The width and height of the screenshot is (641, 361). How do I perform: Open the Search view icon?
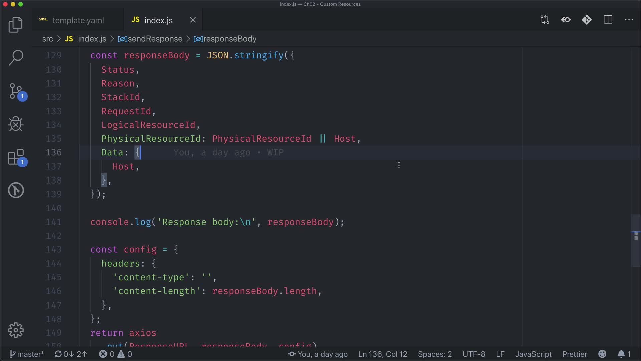(15, 57)
